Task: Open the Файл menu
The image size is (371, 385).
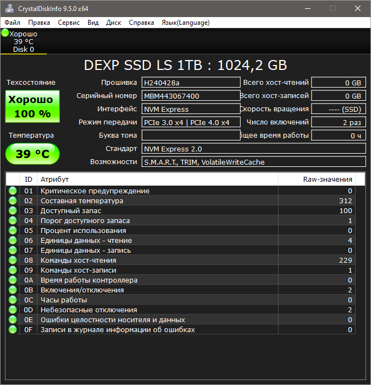Action: [x=13, y=23]
